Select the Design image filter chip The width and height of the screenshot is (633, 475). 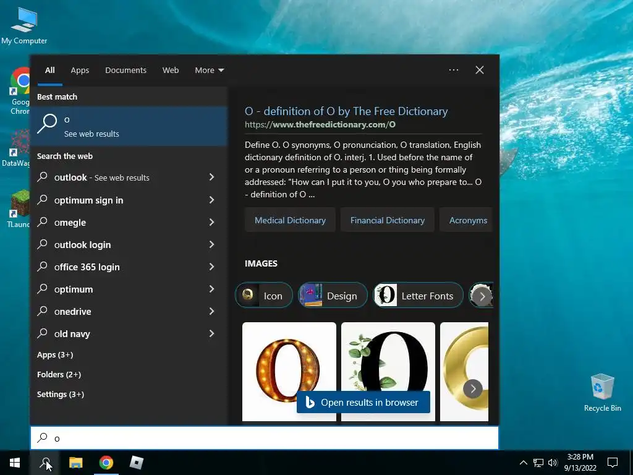coord(333,295)
